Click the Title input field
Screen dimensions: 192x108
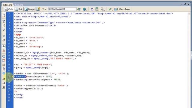(62, 9)
